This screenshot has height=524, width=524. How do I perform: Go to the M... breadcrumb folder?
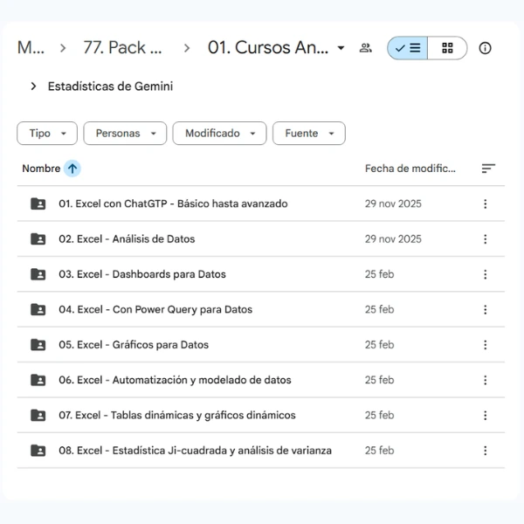[x=31, y=48]
